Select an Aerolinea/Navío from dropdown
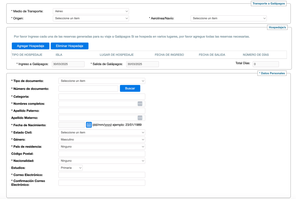Image resolution: width=296 pixels, height=199 pixels. [x=228, y=18]
